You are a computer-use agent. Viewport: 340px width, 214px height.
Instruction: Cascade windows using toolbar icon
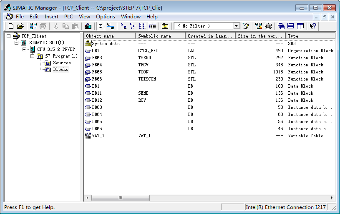(x=281, y=26)
